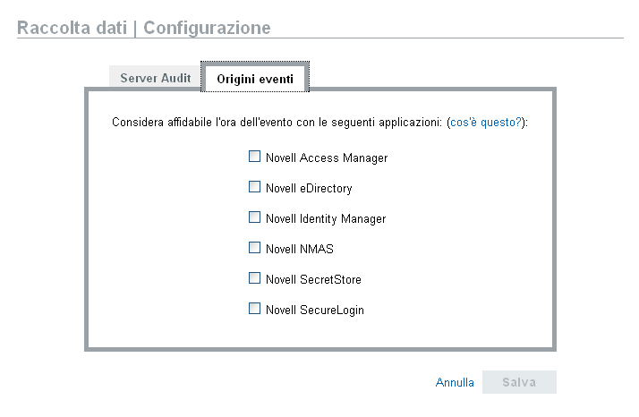This screenshot has height=417, width=639.
Task: Tick the Novell eDirectory checkbox
Action: coord(254,188)
